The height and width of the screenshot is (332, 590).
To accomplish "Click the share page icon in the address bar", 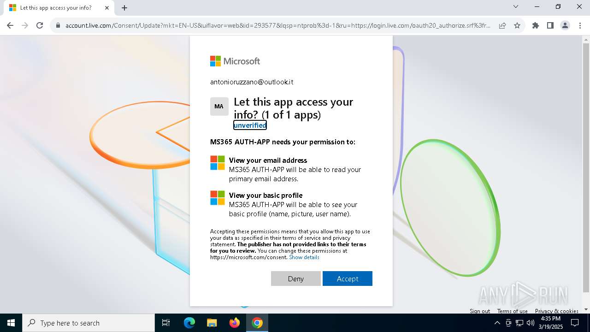I will click(502, 26).
